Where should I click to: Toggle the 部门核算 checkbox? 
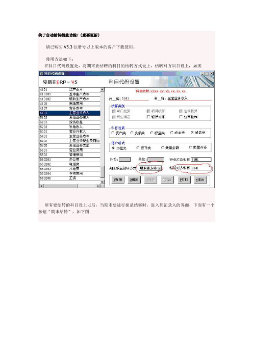click(x=114, y=111)
